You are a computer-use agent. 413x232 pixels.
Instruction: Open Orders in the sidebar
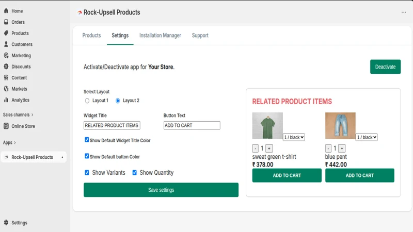tap(18, 22)
